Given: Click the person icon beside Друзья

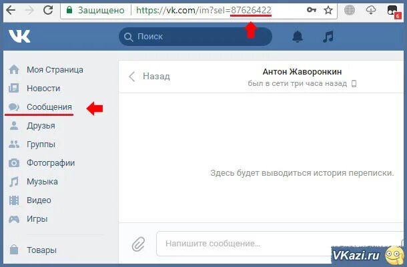Looking at the screenshot, I should pyautogui.click(x=14, y=126).
